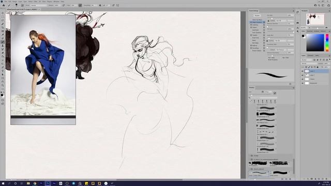Click the Home icon in options bar
This screenshot has height=186, width=331.
click(4, 5)
